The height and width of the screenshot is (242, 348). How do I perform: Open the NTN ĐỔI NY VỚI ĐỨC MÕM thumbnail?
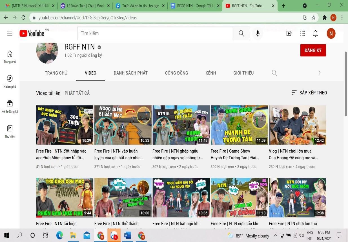[297, 197]
